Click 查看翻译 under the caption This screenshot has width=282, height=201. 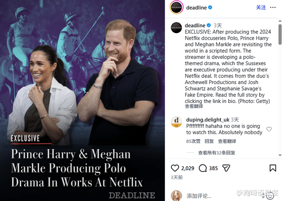194,106
